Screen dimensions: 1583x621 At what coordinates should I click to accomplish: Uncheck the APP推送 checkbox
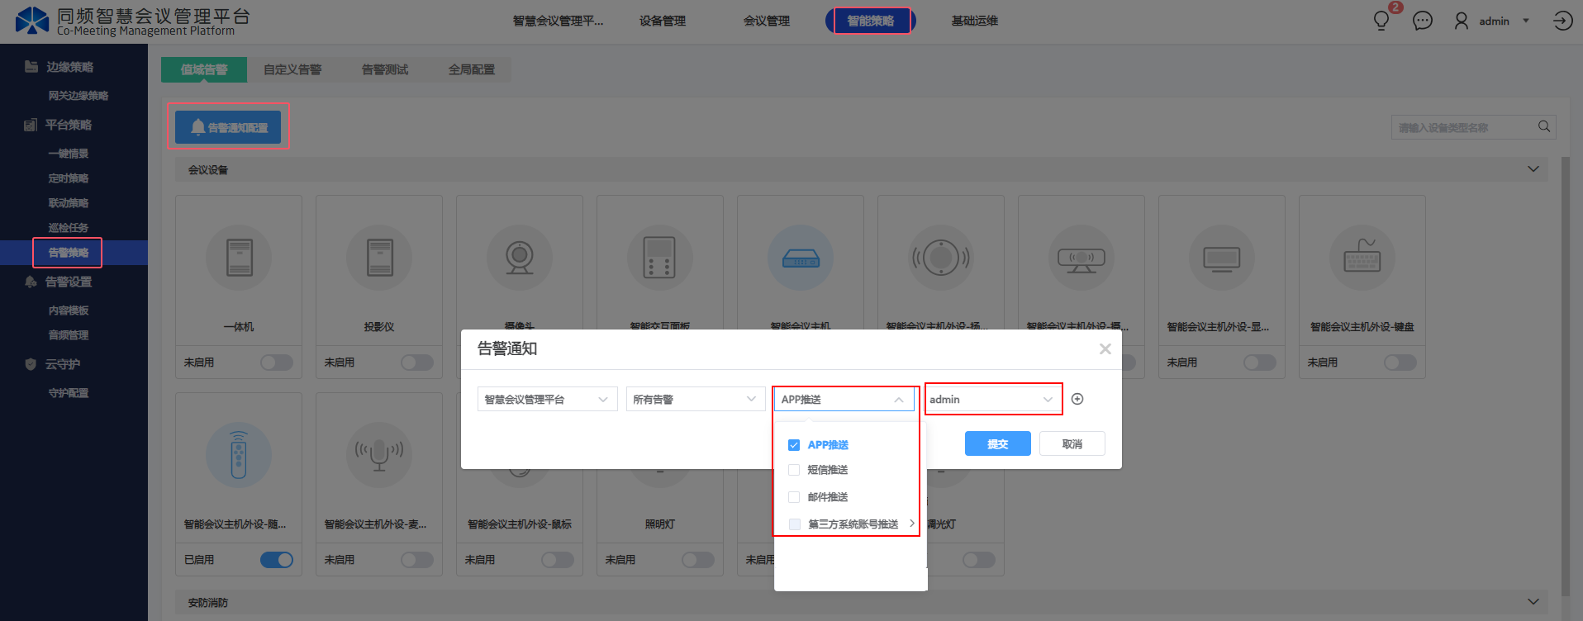(x=794, y=445)
